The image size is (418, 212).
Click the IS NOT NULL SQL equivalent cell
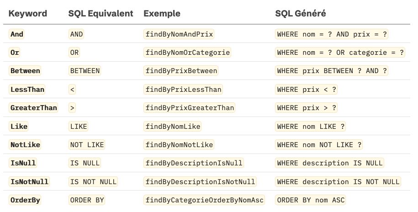93,181
